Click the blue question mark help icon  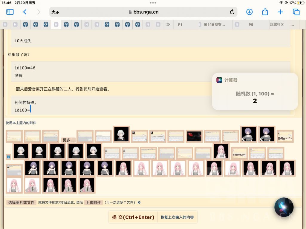click(x=8, y=157)
